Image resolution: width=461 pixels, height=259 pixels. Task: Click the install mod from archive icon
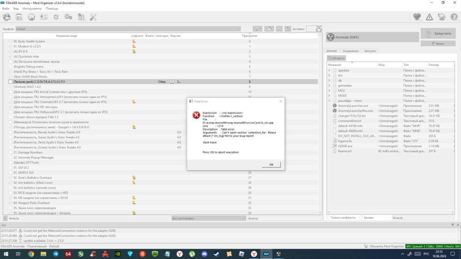click(x=19, y=17)
